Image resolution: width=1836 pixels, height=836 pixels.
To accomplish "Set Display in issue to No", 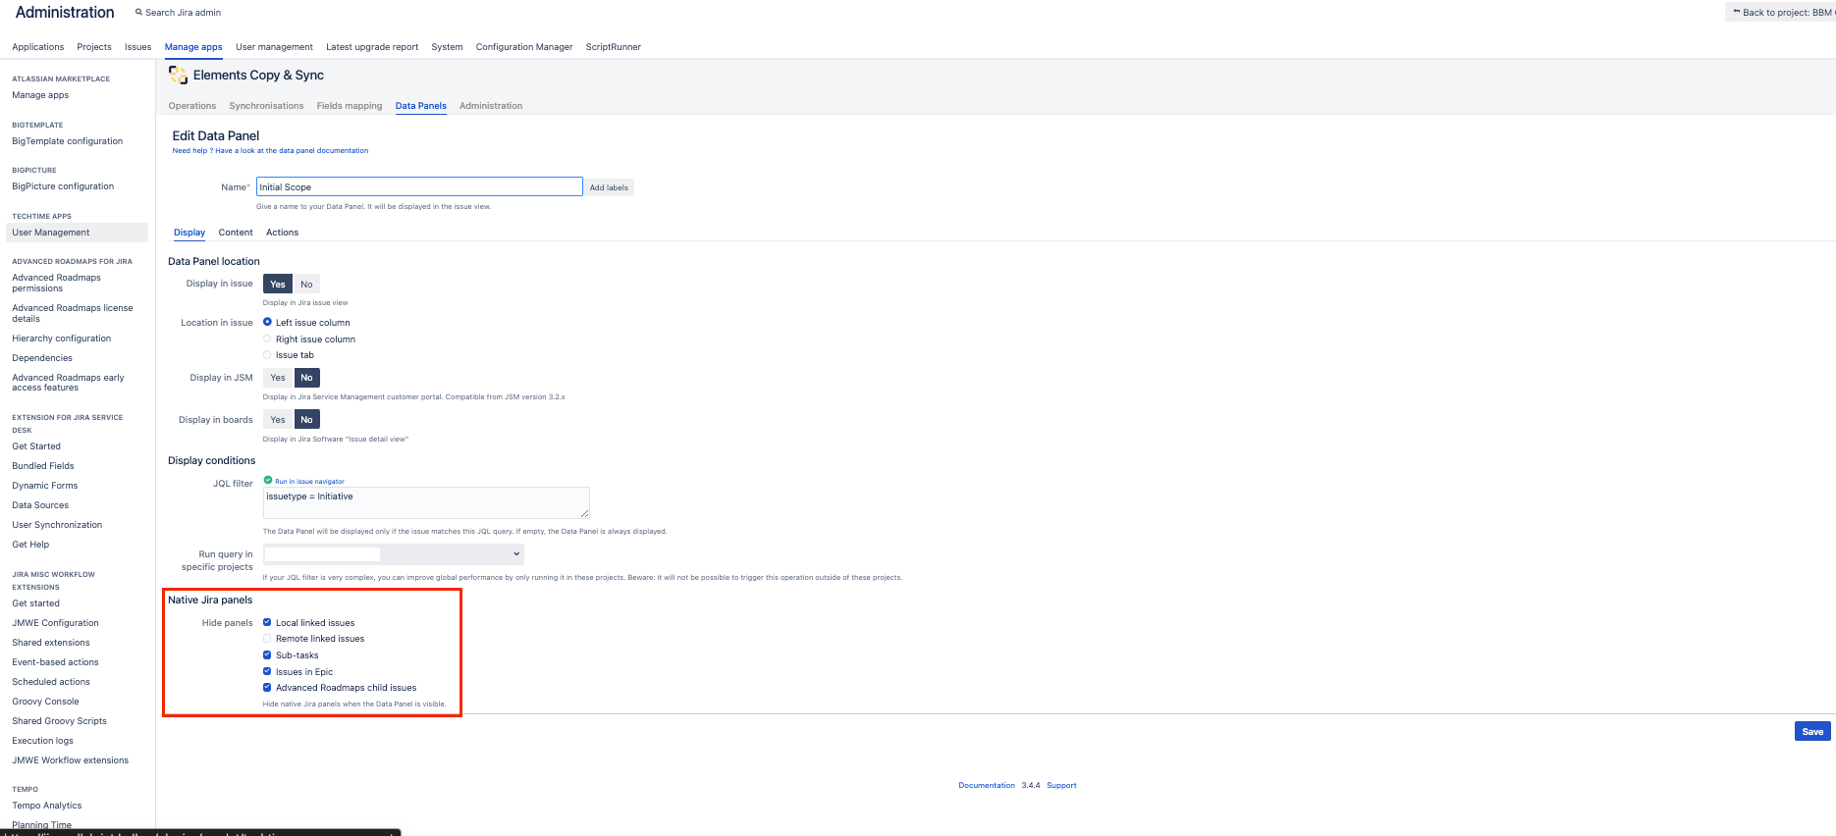I will coord(306,284).
